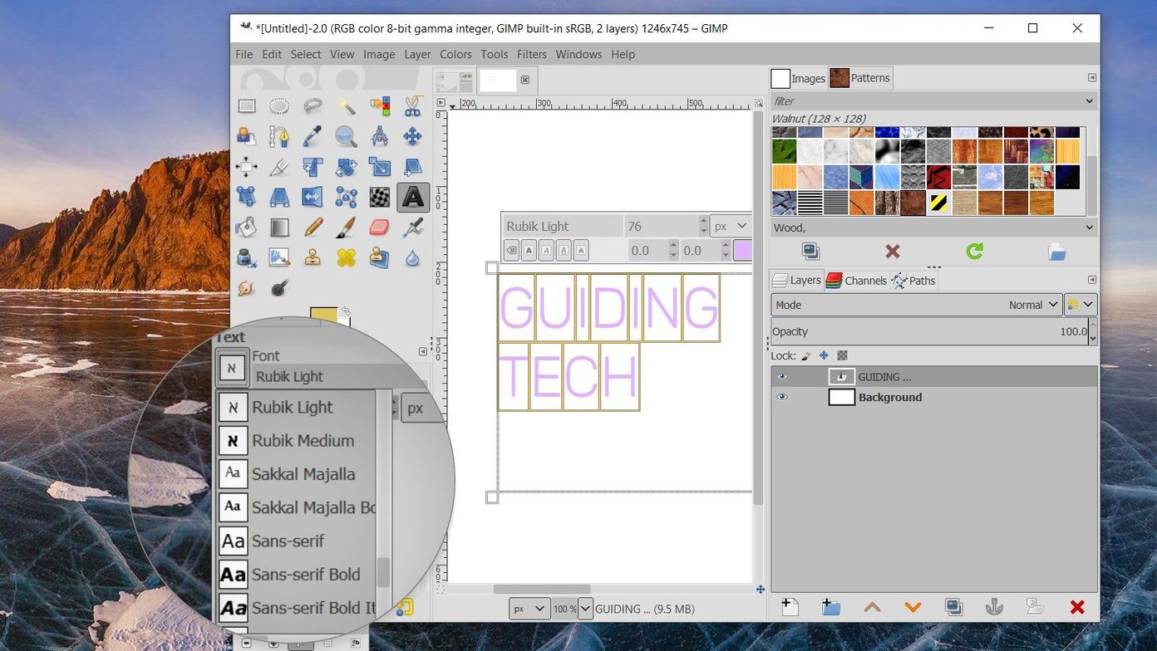Anchor the floating layer
This screenshot has width=1157, height=651.
[x=994, y=607]
